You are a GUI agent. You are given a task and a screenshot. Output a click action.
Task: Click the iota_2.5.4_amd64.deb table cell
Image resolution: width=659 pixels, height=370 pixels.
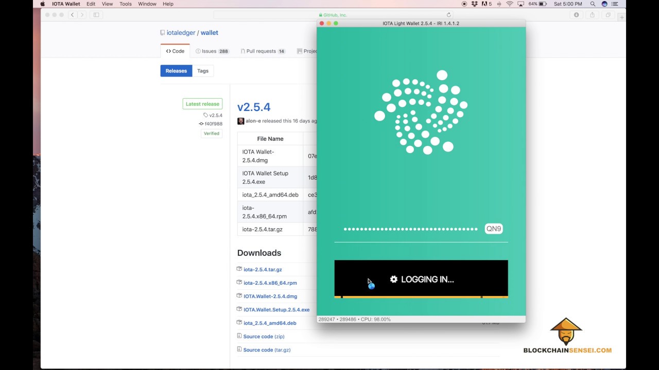click(270, 195)
